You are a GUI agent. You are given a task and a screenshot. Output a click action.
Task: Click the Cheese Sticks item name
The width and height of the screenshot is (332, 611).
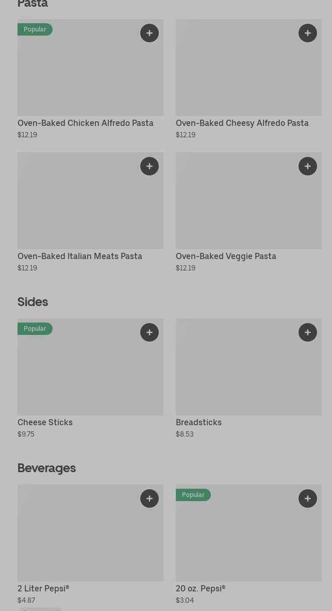[45, 422]
